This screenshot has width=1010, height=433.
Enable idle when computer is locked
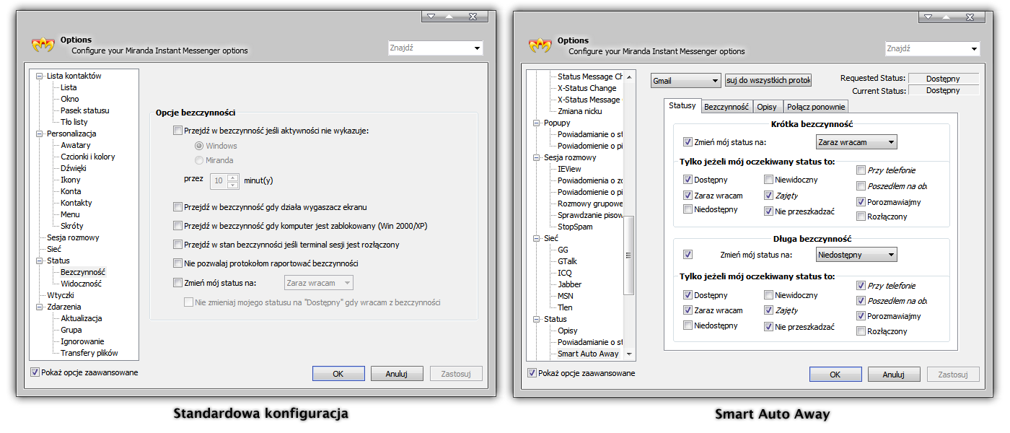tap(178, 226)
